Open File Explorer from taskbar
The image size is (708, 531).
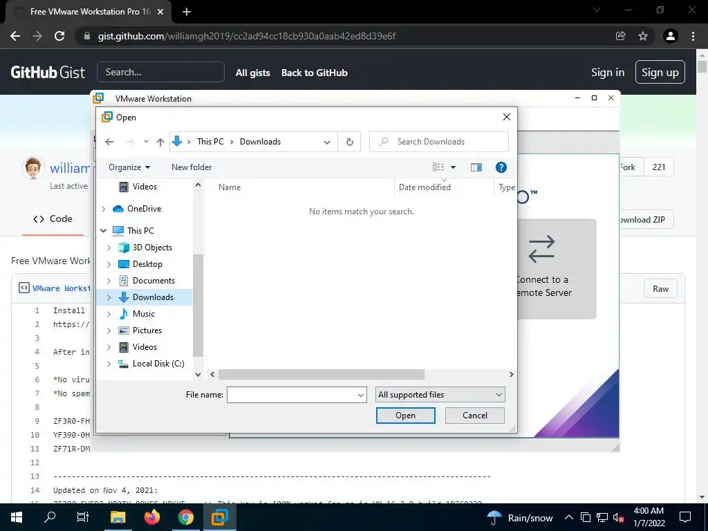tap(118, 517)
